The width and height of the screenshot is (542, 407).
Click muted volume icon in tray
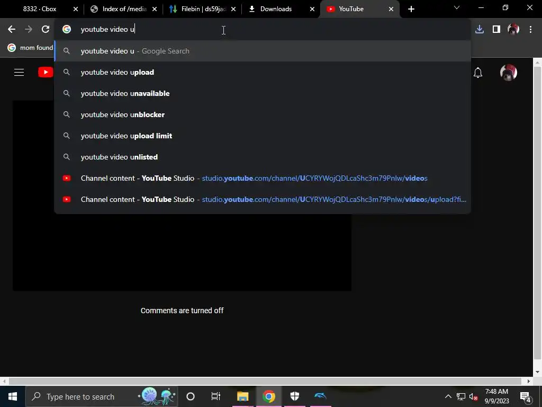point(473,396)
